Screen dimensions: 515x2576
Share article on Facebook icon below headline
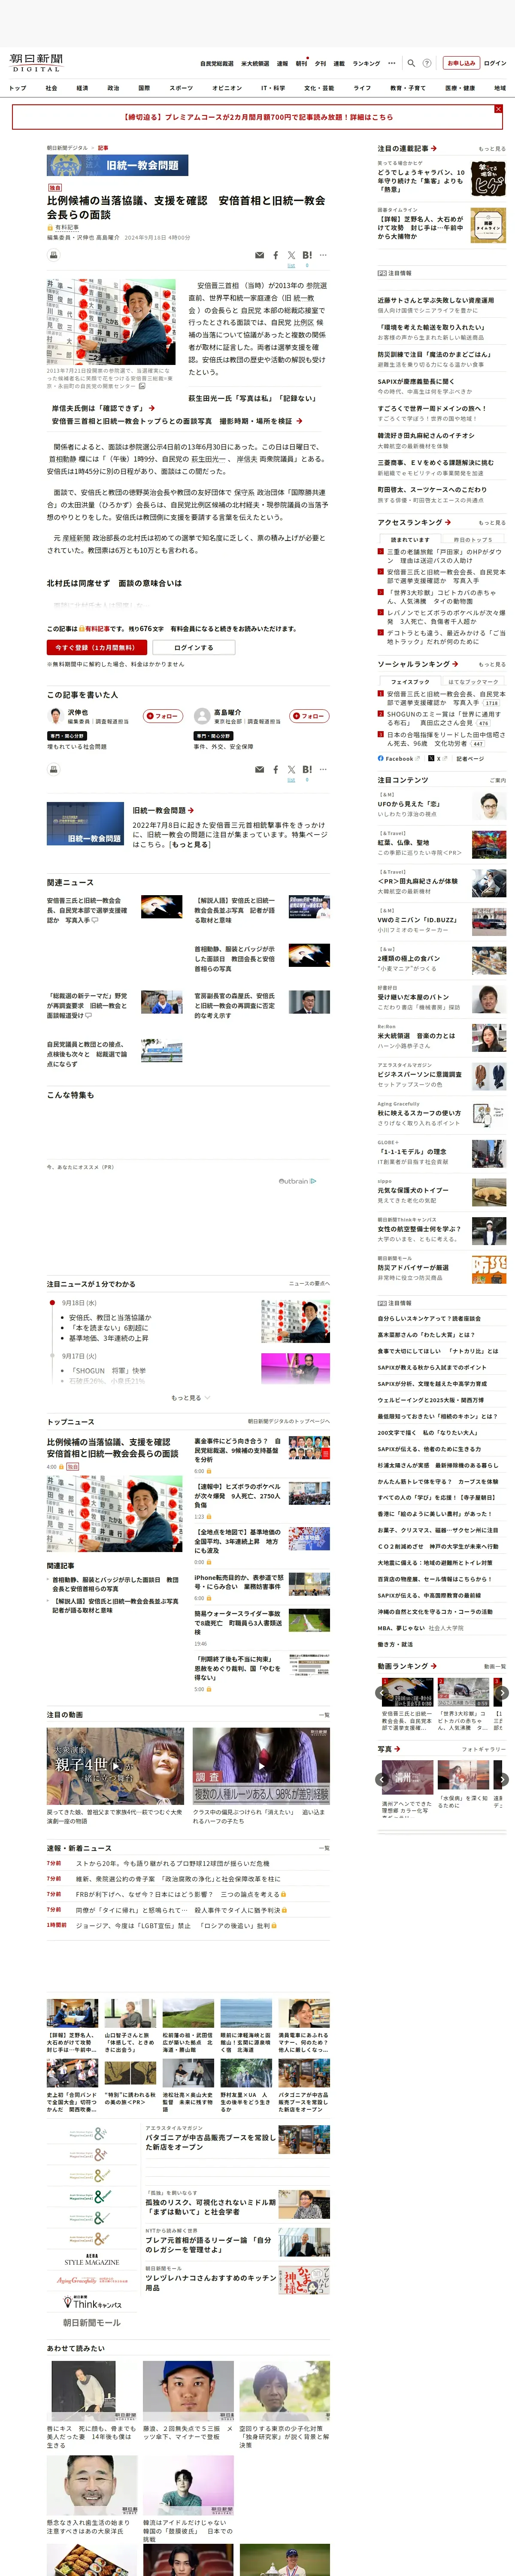tap(276, 255)
